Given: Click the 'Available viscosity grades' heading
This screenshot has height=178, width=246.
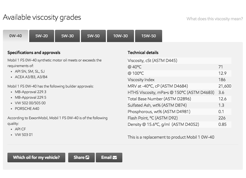Looking at the screenshot, I should click(42, 17).
